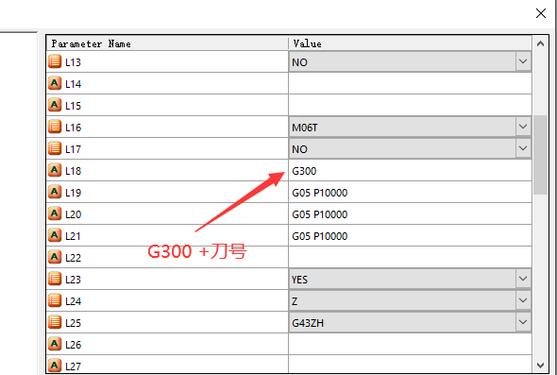Click the A icon beside L18
557x375 pixels.
pyautogui.click(x=55, y=170)
